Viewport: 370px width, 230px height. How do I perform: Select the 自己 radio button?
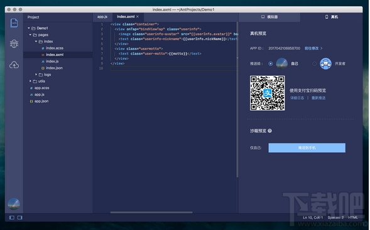[271, 63]
